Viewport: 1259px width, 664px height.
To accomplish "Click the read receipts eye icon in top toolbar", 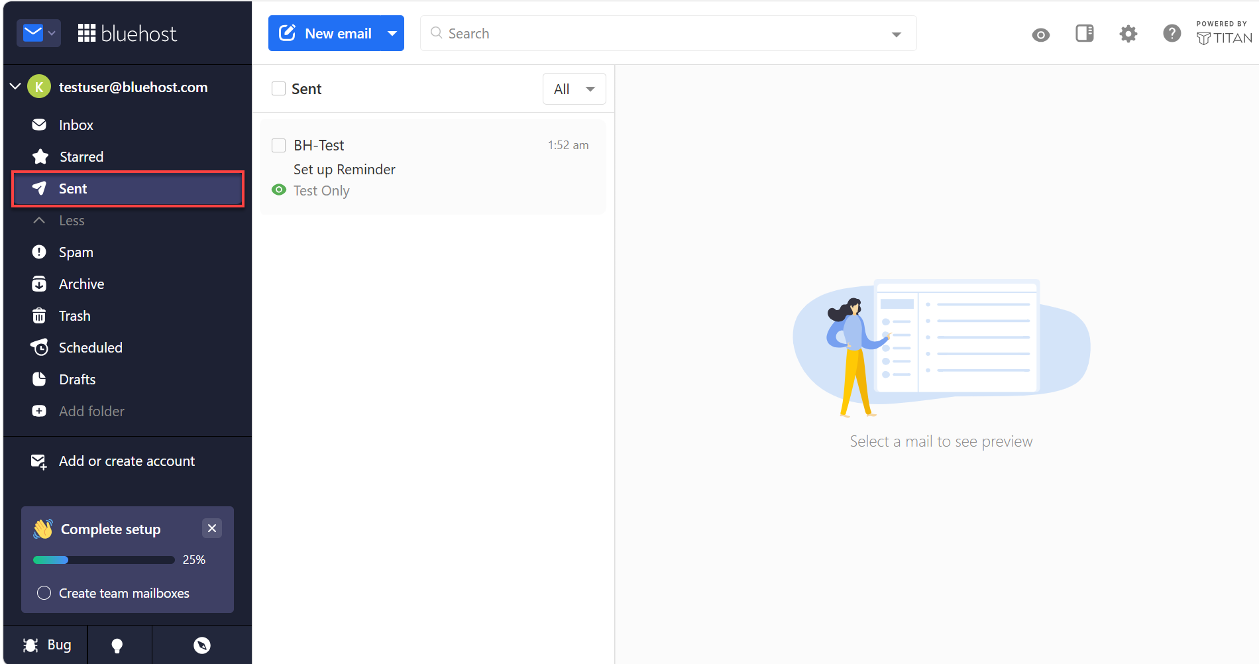I will click(x=1041, y=34).
